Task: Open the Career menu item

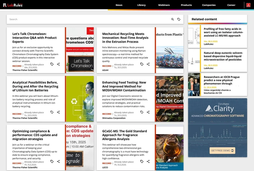Action: click(x=231, y=5)
